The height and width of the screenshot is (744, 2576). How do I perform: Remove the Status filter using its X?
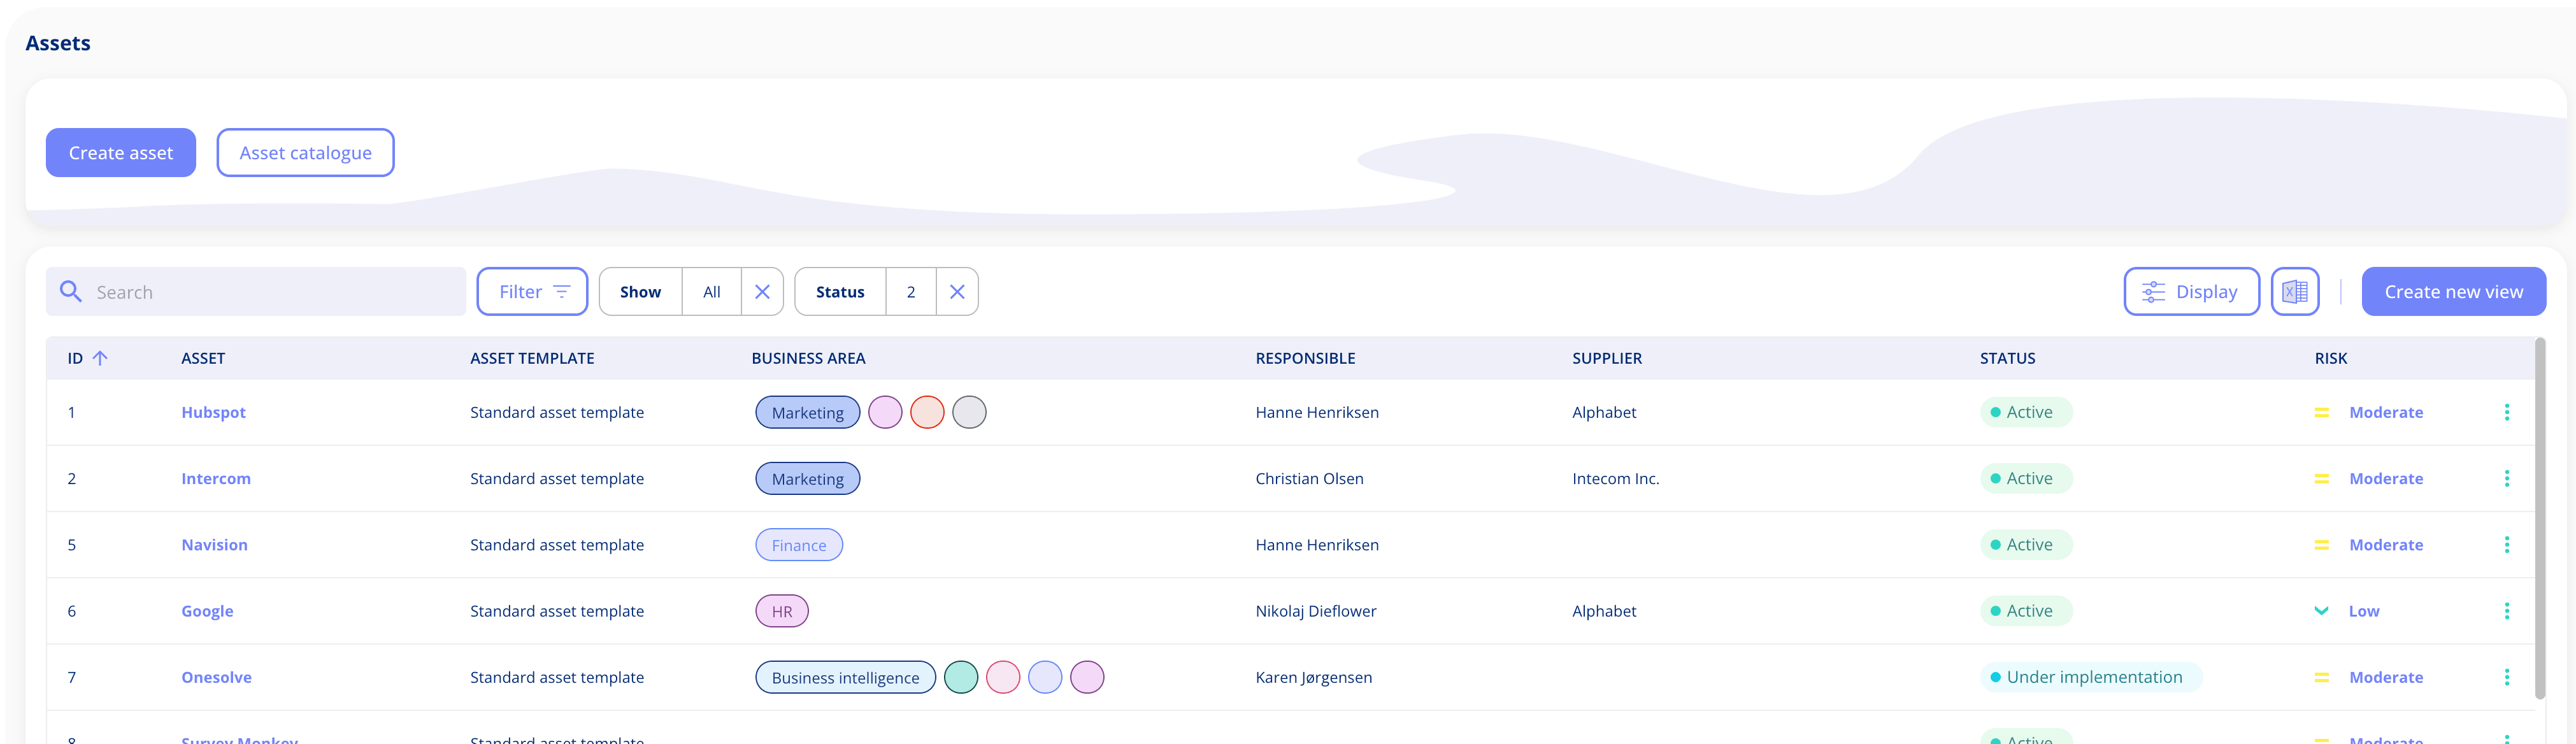click(x=956, y=291)
